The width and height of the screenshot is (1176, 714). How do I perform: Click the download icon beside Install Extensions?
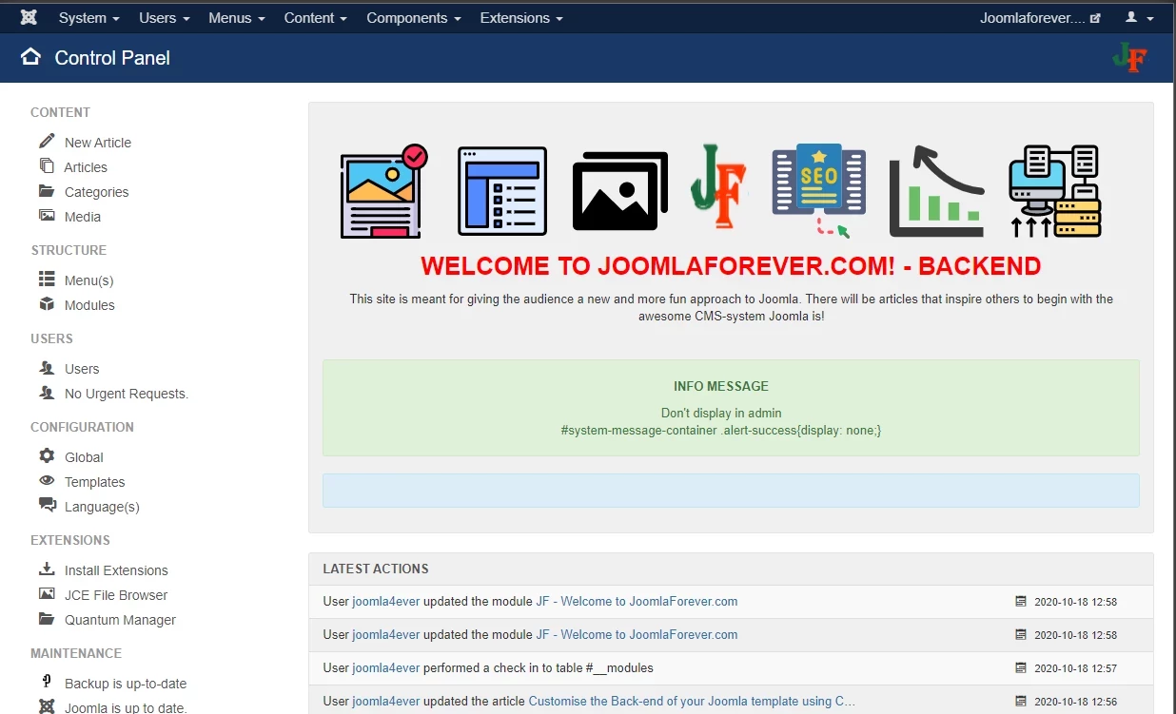(x=47, y=569)
